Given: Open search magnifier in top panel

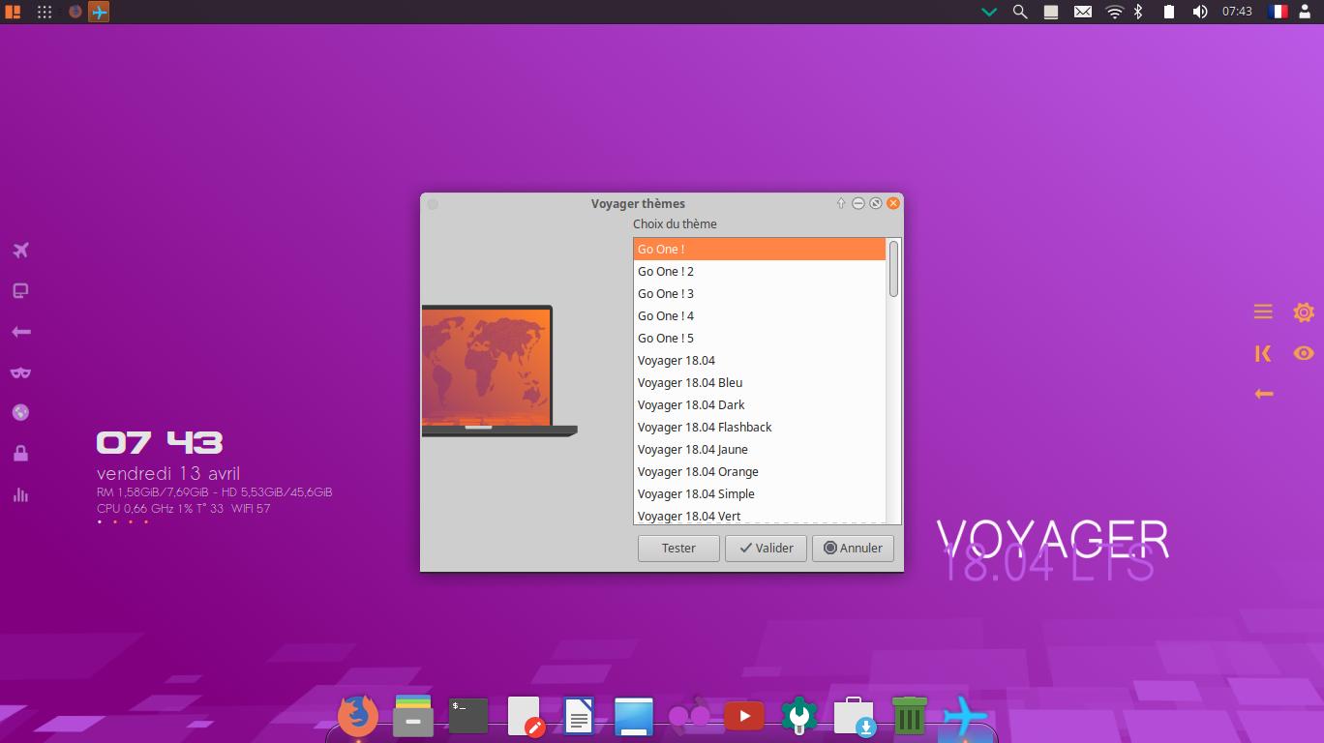Looking at the screenshot, I should tap(1020, 12).
